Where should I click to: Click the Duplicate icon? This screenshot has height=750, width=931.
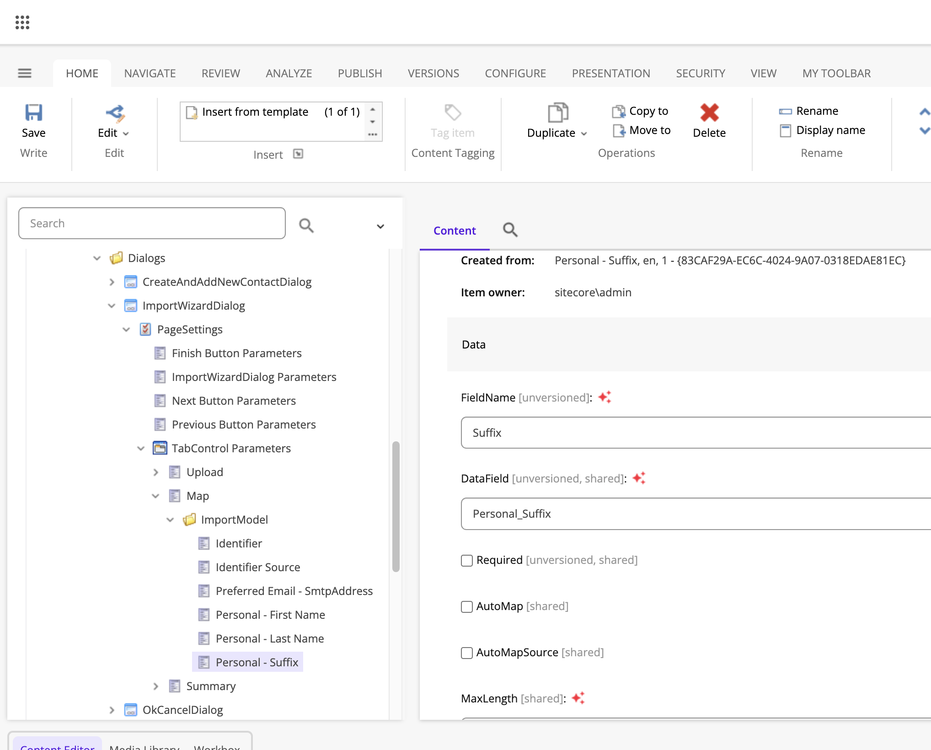[x=558, y=112]
